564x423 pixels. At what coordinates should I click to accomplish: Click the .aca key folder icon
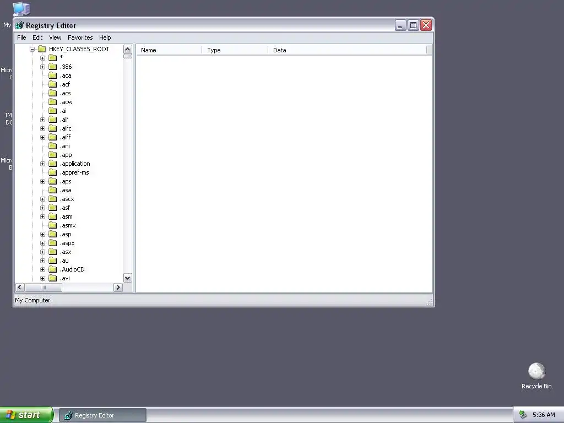coord(52,75)
